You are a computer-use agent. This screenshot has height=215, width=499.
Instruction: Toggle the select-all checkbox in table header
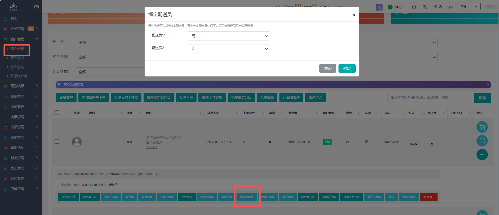tap(57, 113)
